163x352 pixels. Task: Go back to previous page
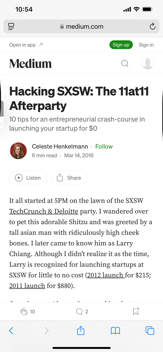(11, 330)
